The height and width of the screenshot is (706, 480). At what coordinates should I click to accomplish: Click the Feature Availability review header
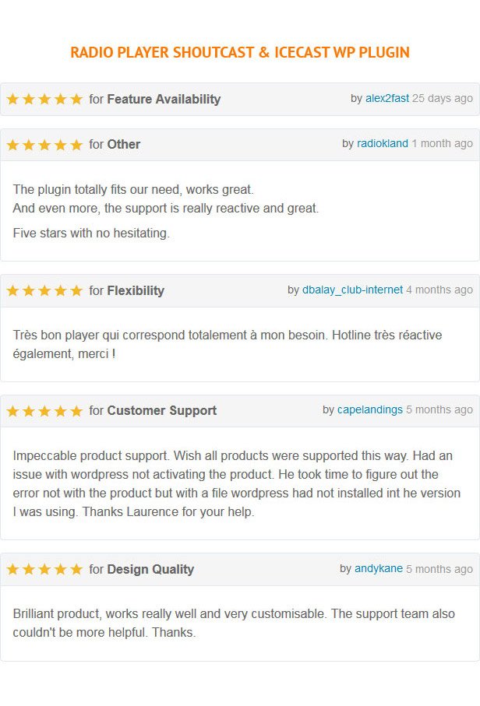pos(240,99)
